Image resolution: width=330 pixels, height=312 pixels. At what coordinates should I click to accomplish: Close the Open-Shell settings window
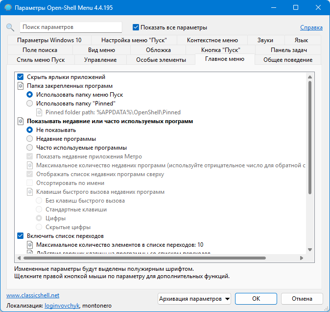(x=318, y=7)
